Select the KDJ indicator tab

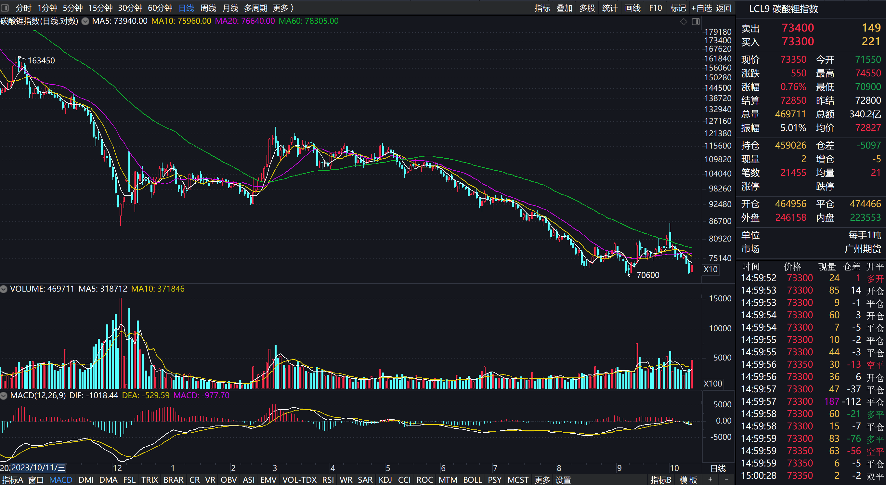click(x=385, y=479)
